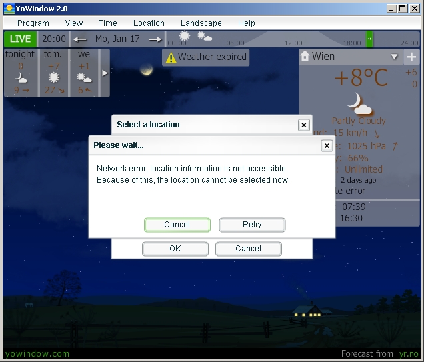Open the yr.no forecast link
424x362 pixels.
point(409,353)
